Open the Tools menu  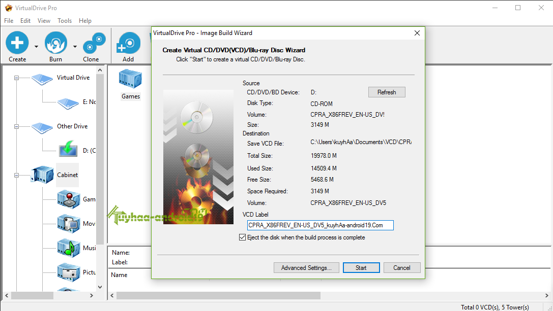pos(65,21)
